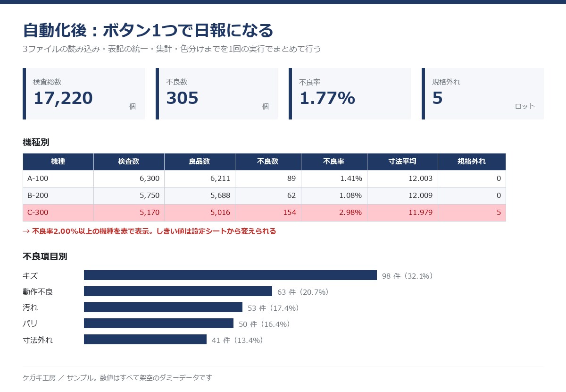
Task: Click the 89 defect count cell
Action: [x=268, y=179]
